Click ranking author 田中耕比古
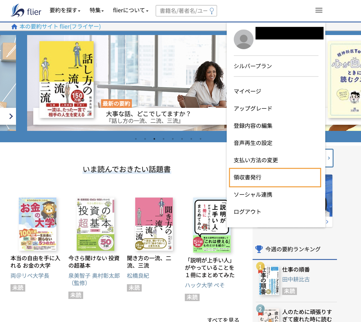The image size is (361, 322). (296, 280)
